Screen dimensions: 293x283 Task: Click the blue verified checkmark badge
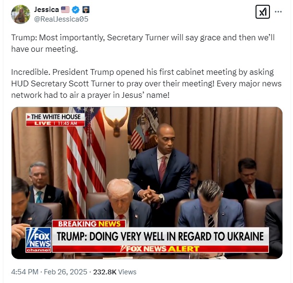click(76, 10)
